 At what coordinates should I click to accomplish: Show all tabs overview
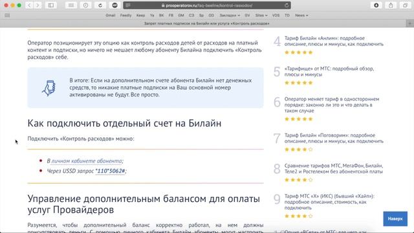[406, 5]
